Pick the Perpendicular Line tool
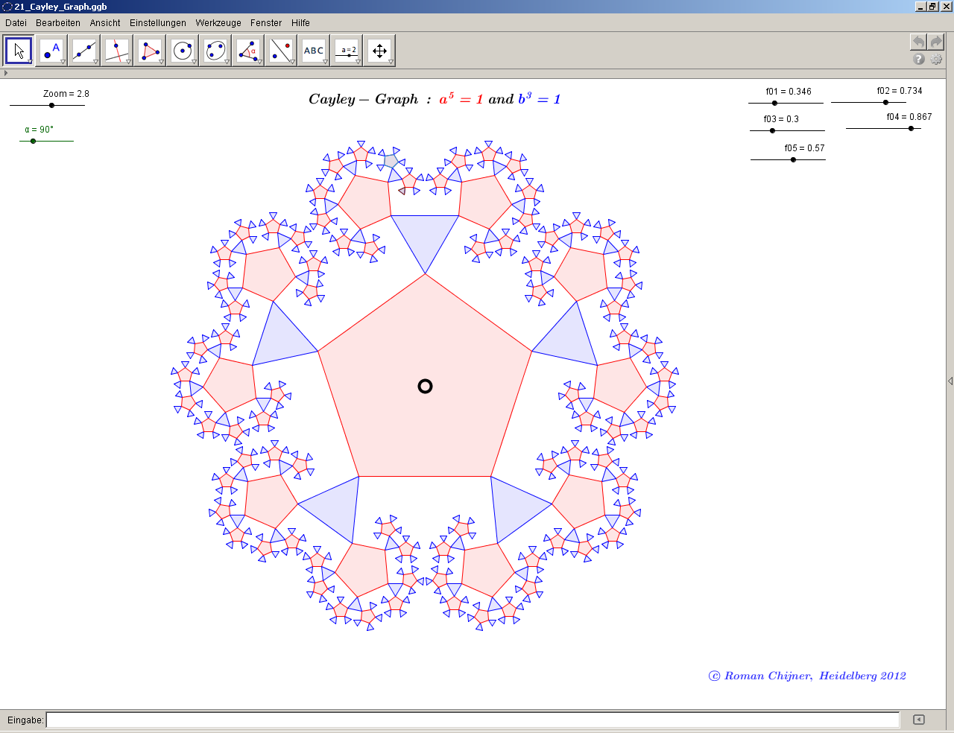The image size is (954, 733). 117,51
